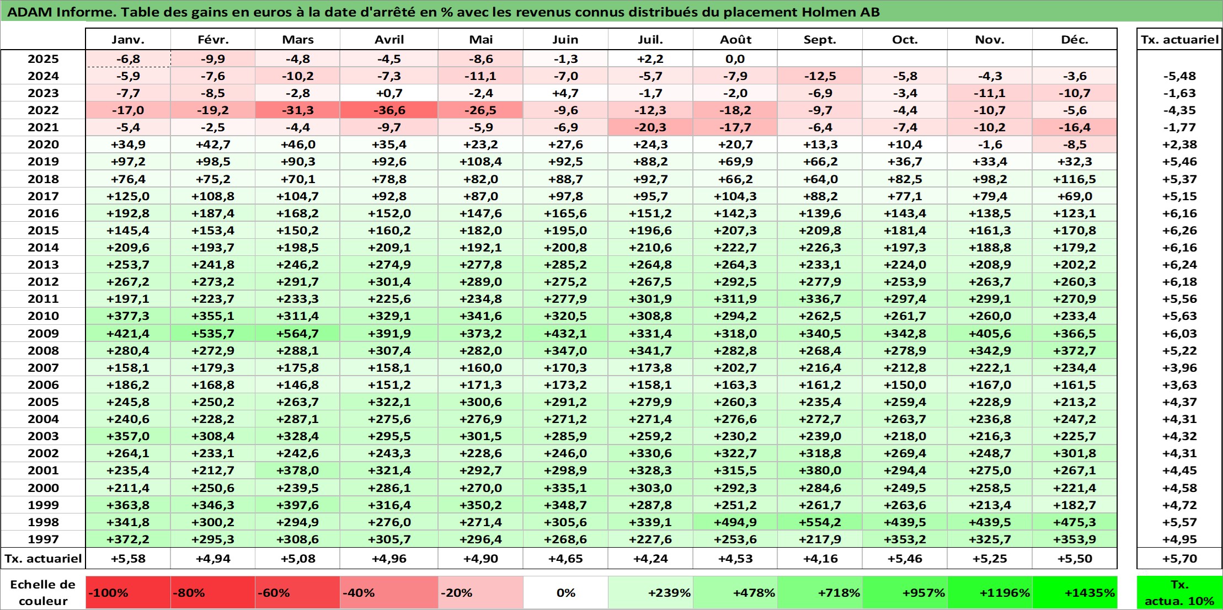Click the +432,1 cell for June 2009
Screen dimensions: 1223x610
[565, 333]
